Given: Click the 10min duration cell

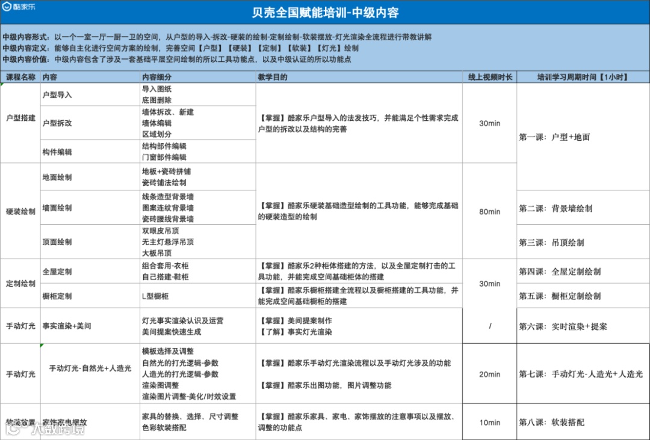Looking at the screenshot, I should (489, 423).
